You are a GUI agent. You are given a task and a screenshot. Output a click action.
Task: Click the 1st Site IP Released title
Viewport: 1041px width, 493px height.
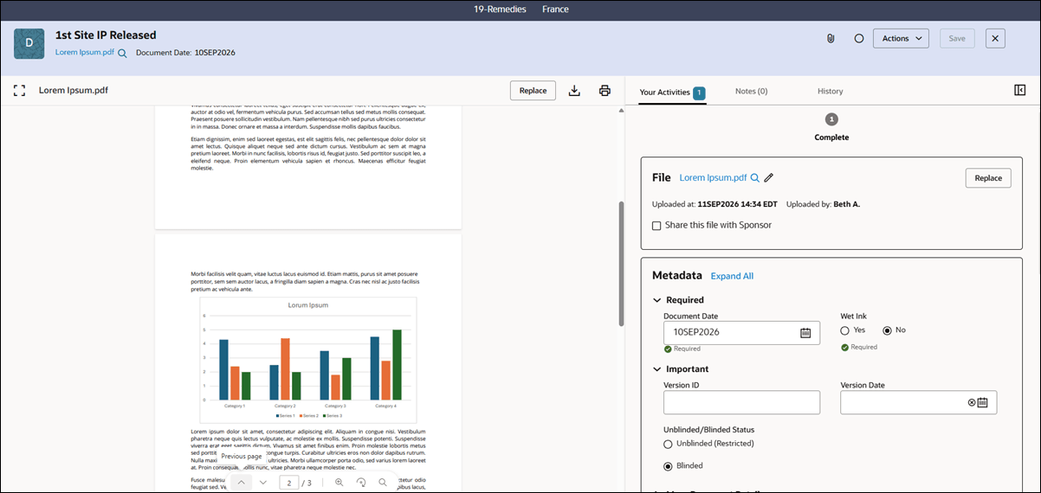coord(106,35)
